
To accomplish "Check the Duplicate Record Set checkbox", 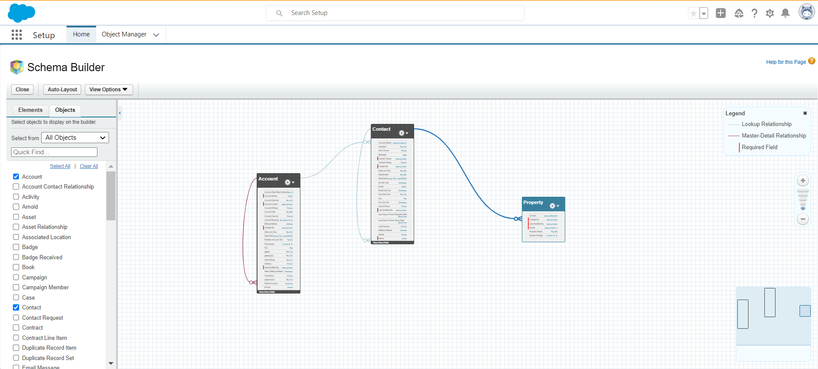I will click(x=16, y=358).
